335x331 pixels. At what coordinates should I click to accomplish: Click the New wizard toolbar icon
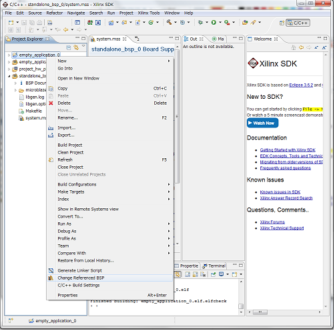point(11,23)
